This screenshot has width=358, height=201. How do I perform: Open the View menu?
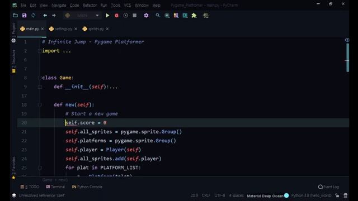(x=44, y=5)
